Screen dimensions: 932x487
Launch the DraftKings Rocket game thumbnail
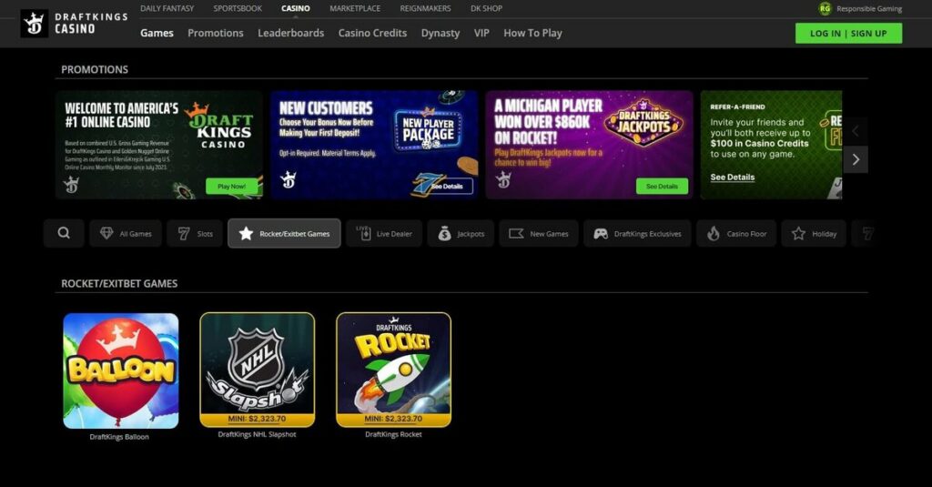point(393,370)
